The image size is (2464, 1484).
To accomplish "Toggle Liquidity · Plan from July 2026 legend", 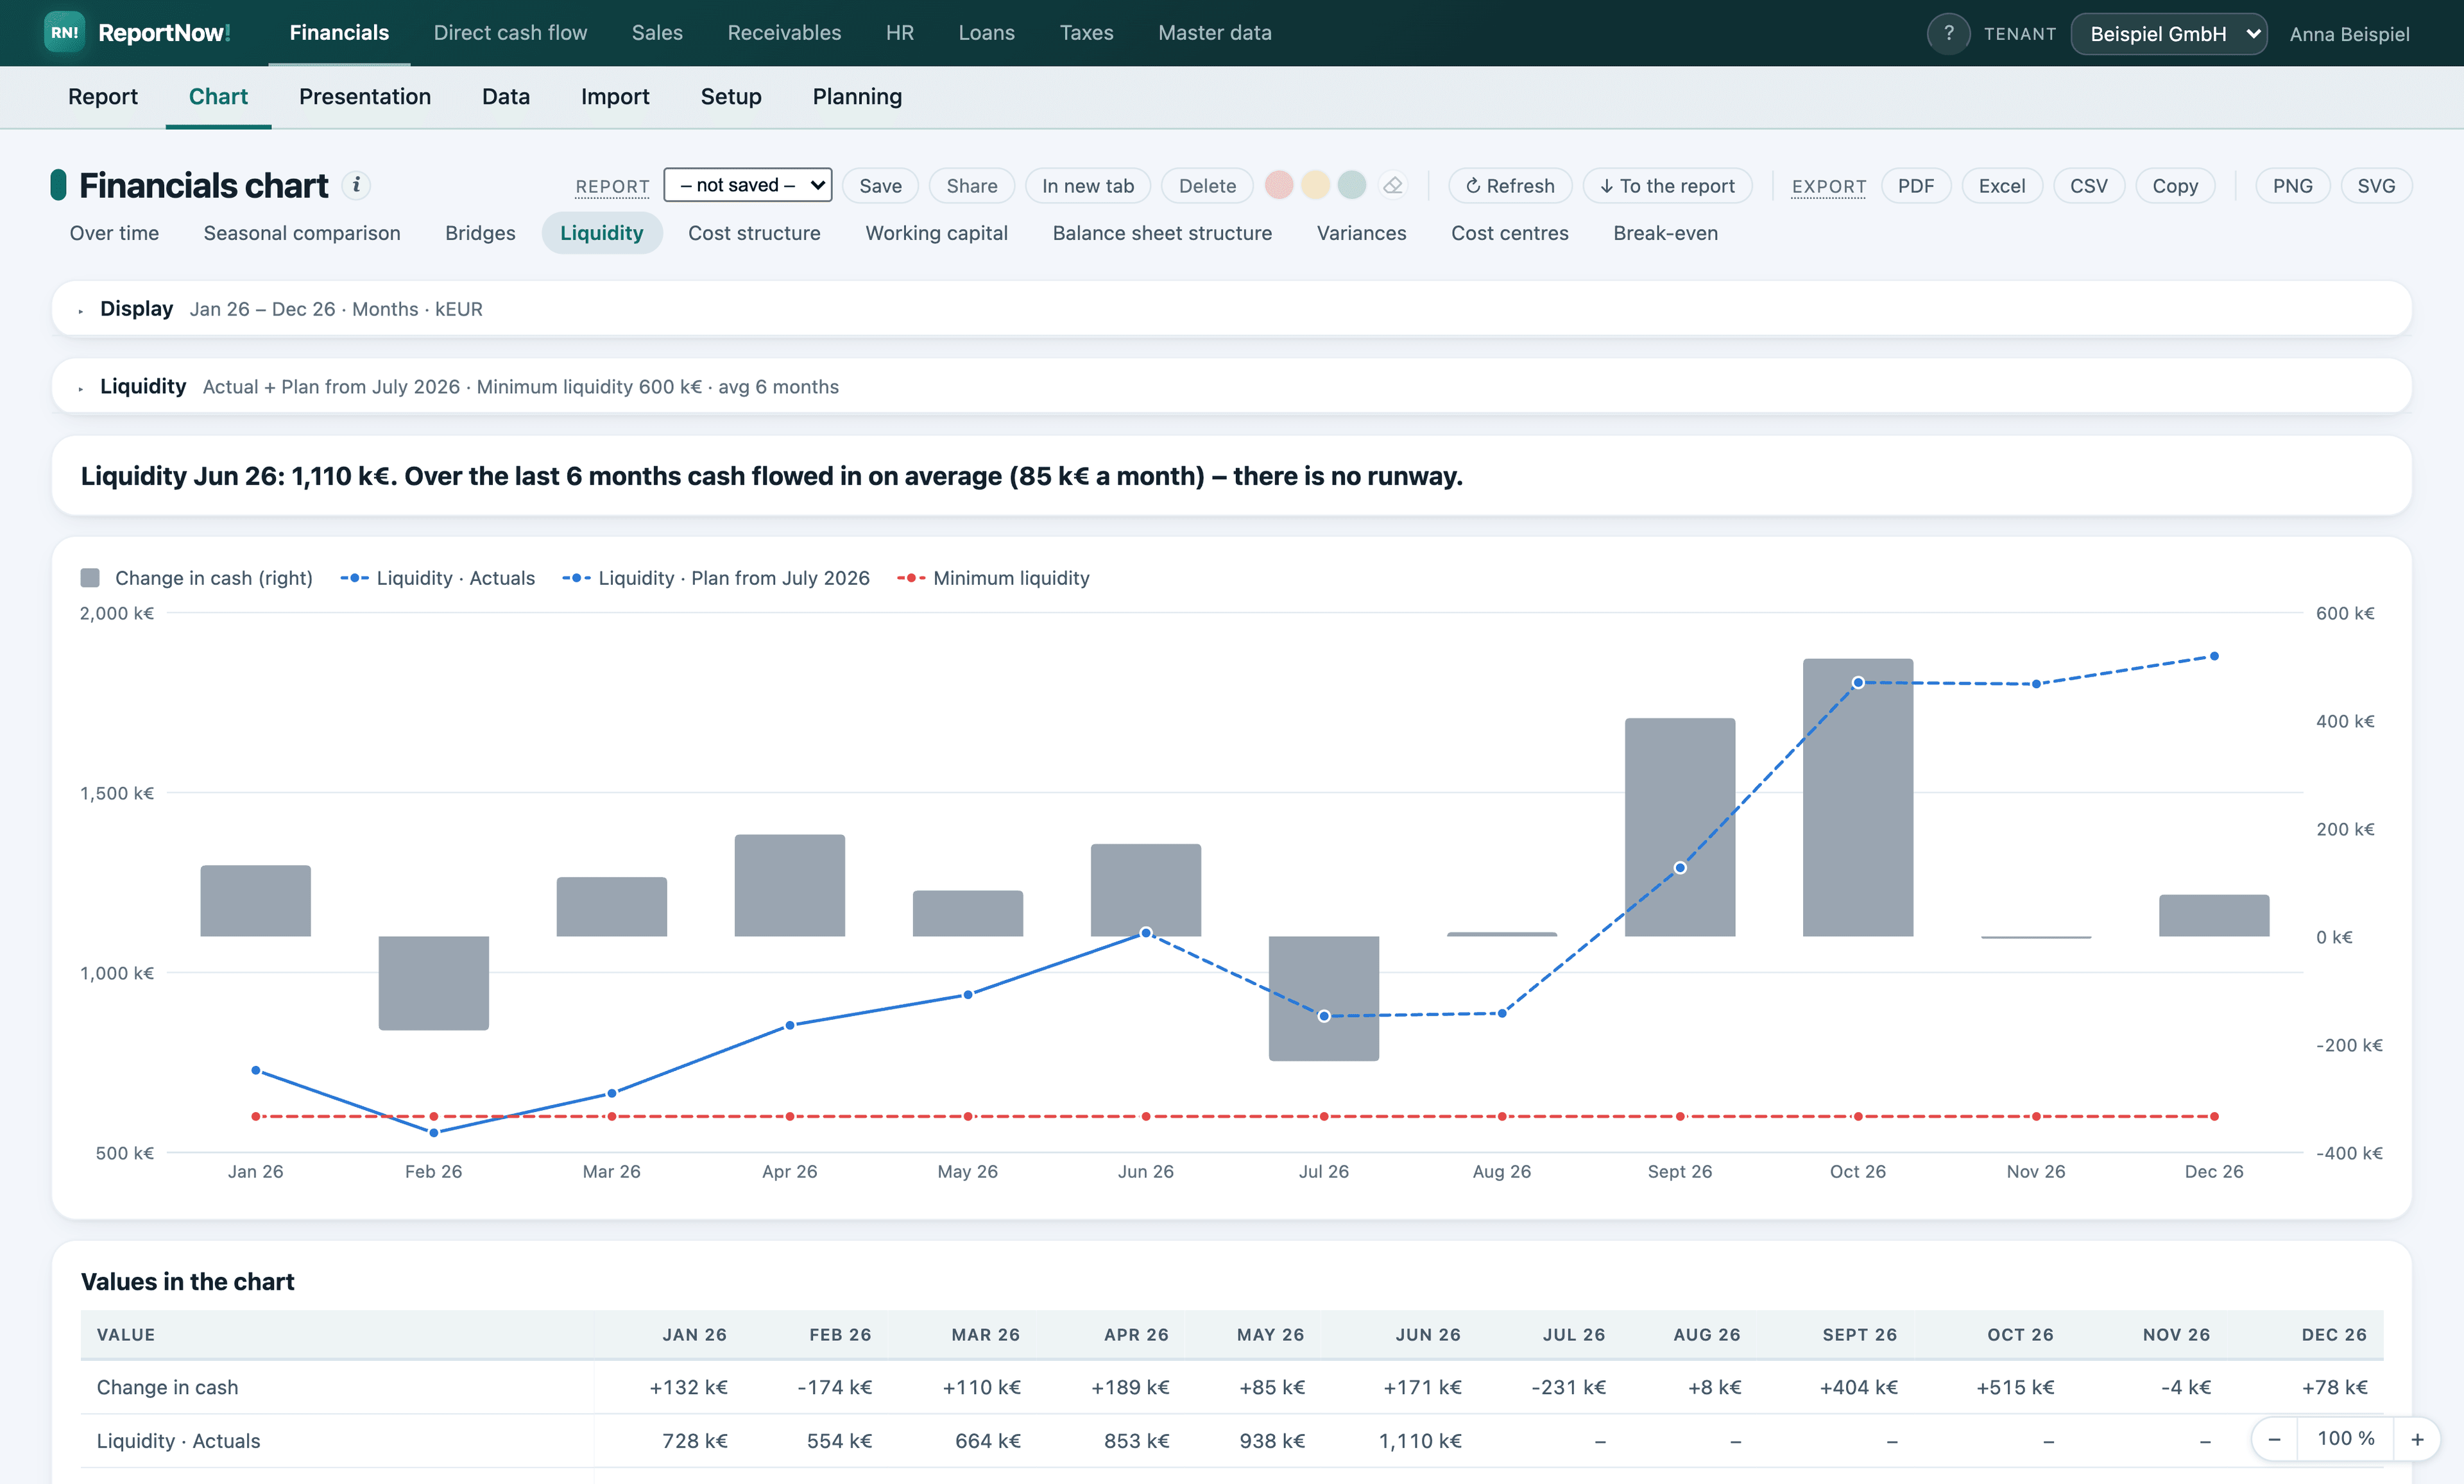I will (x=715, y=578).
